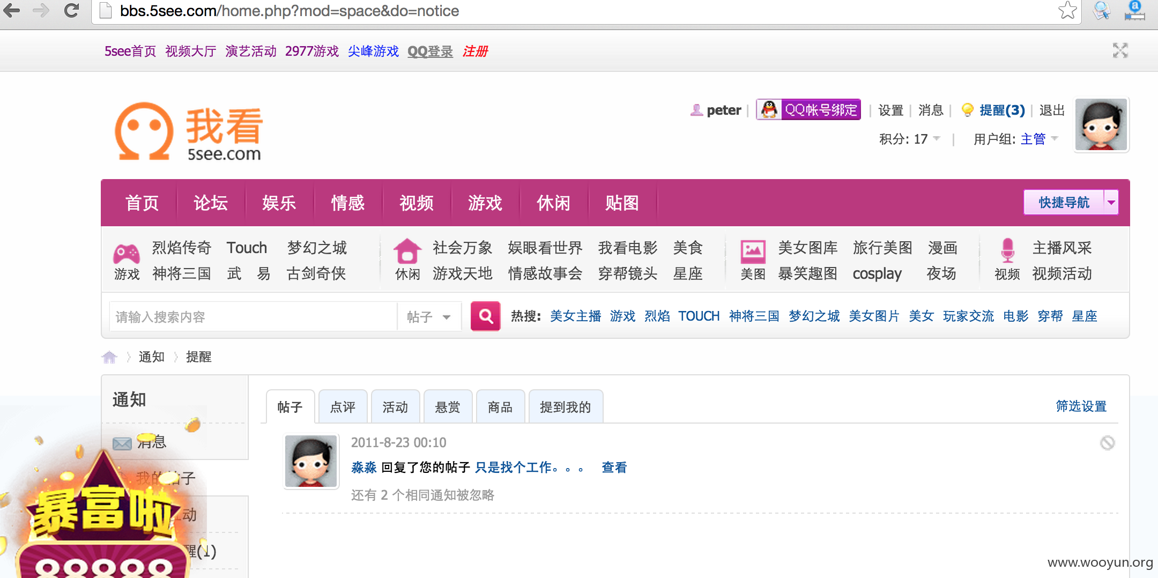Click the 快捷导航 button
This screenshot has height=578, width=1158.
point(1064,203)
